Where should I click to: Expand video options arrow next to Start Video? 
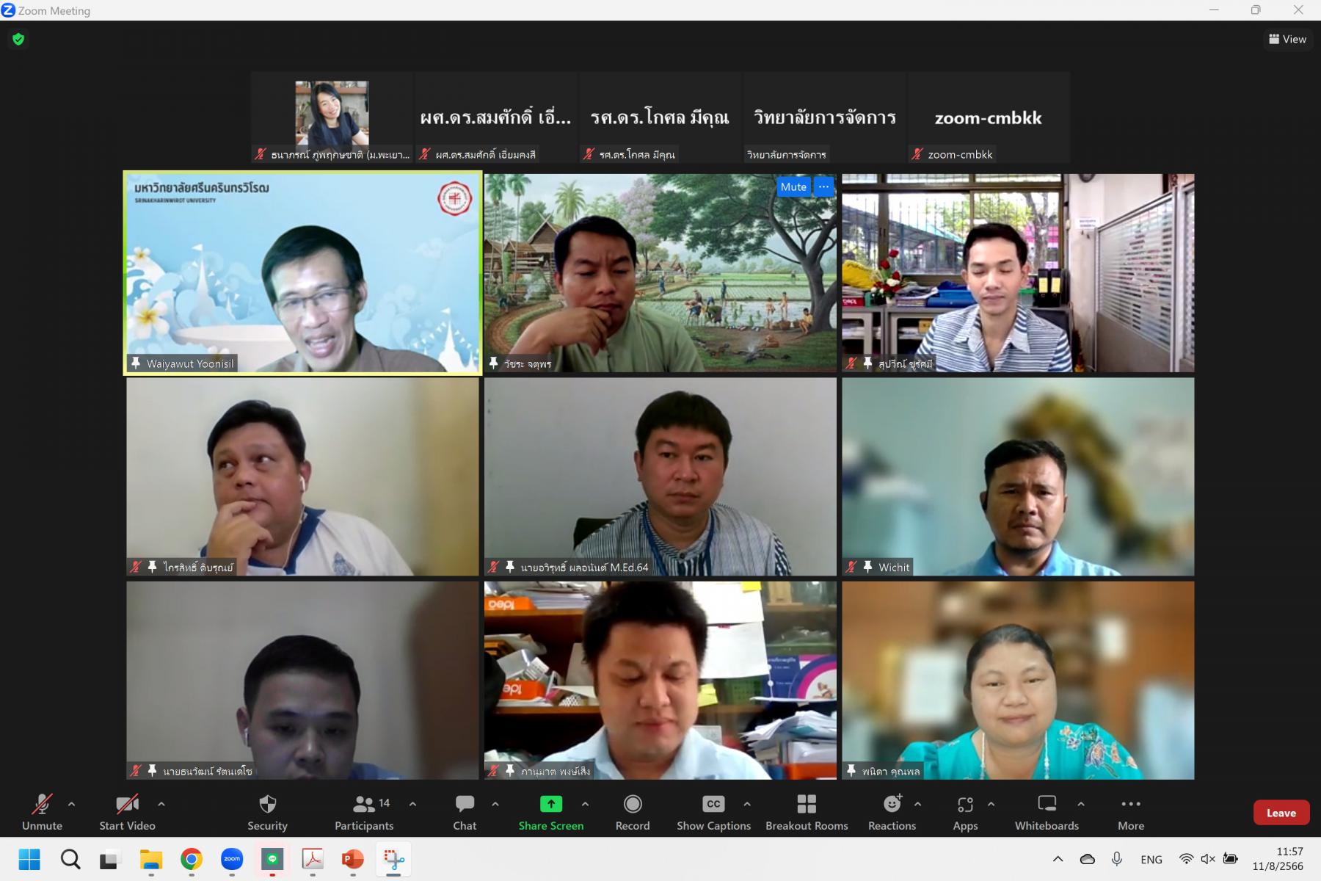[161, 804]
